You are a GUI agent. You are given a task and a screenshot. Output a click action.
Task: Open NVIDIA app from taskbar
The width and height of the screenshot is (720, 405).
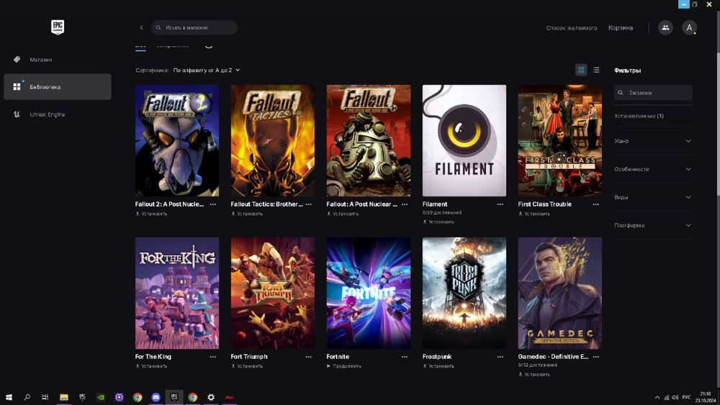(101, 397)
